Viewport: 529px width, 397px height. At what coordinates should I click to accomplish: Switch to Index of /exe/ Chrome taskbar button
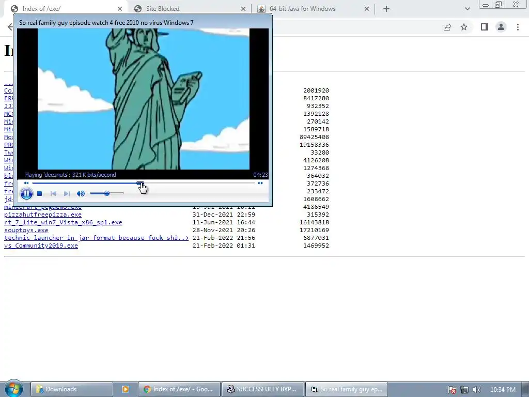pyautogui.click(x=179, y=389)
